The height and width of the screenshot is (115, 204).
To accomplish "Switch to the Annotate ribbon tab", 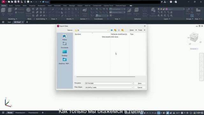I will click(x=57, y=6).
